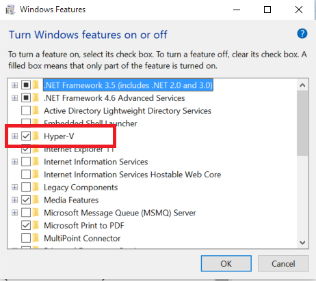Expand the Microsoft Message Queue (MSMQ) Server node
The width and height of the screenshot is (316, 281).
click(15, 213)
